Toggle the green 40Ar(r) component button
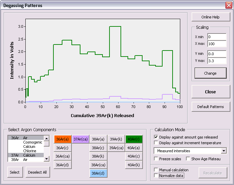The height and width of the screenshot is (185, 234). [134, 139]
